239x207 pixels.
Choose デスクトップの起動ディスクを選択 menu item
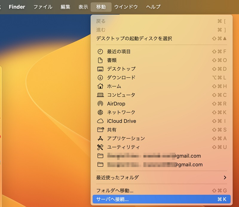tap(162, 38)
